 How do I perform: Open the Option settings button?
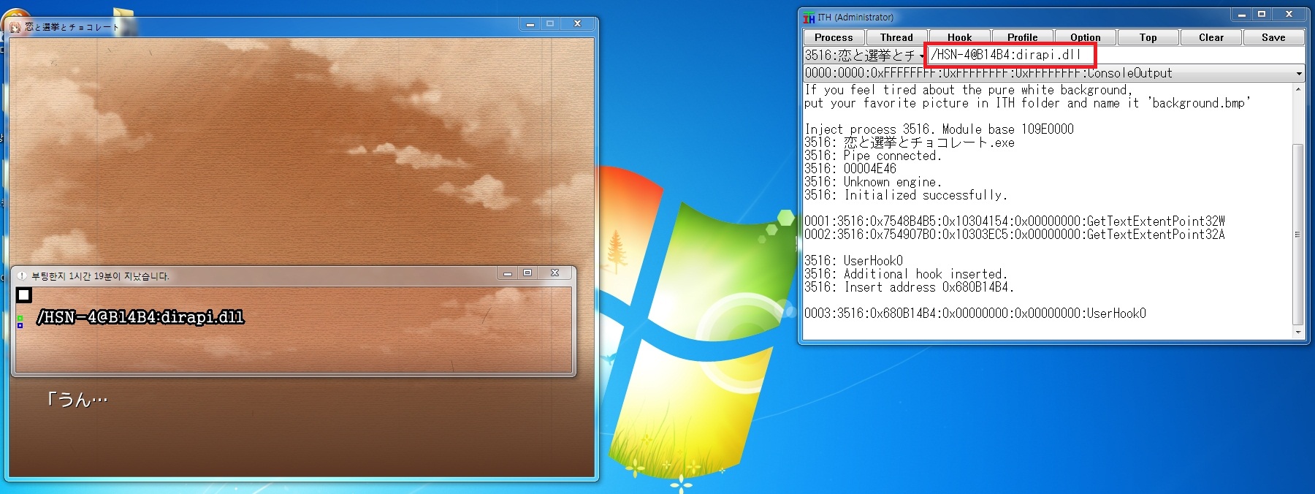1085,37
